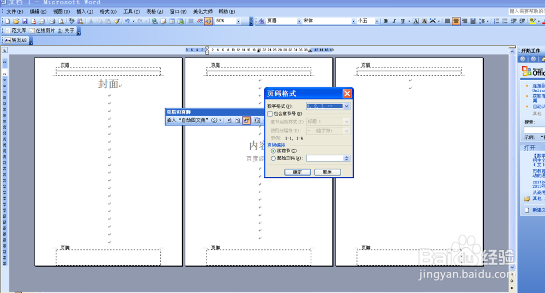Image resolution: width=545 pixels, height=293 pixels.
Task: Click the Bulleted list icon
Action: 505,21
